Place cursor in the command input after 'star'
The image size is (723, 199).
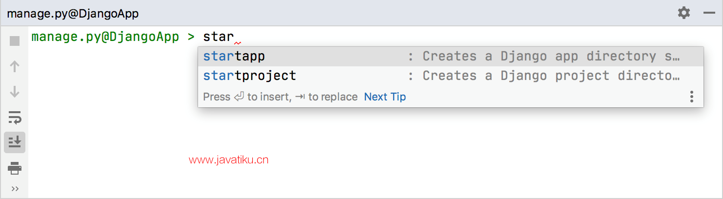tap(235, 37)
